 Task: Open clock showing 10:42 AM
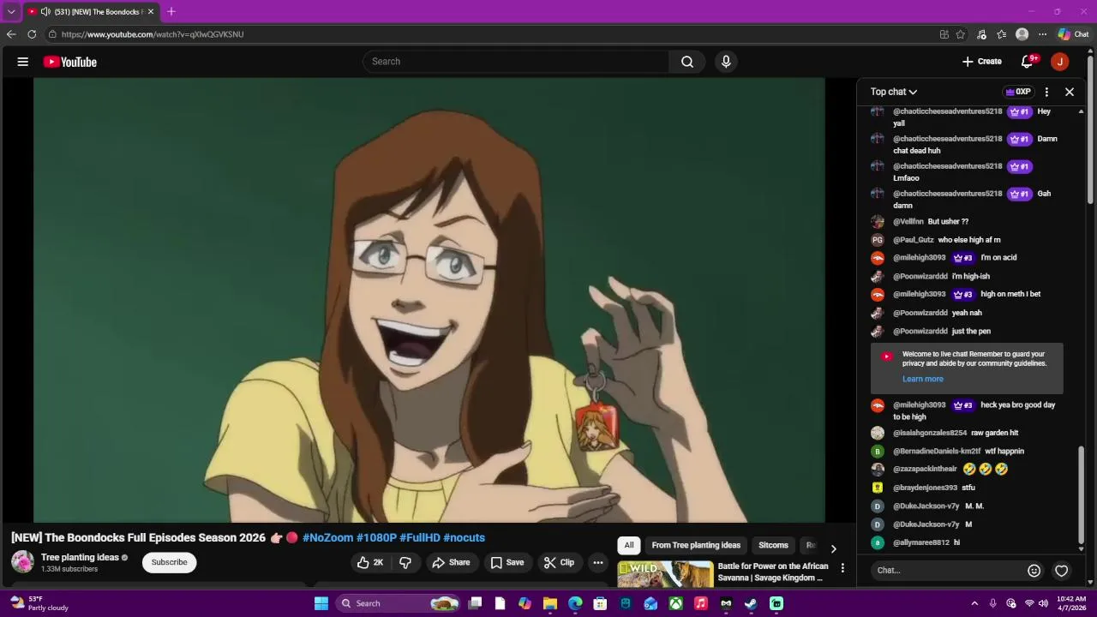[x=1072, y=603]
